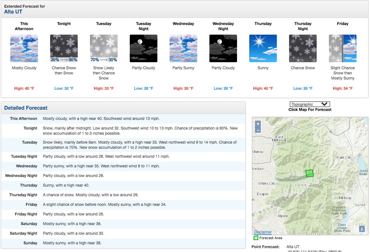Select 'Low: 26 °F' under Thursday Night
The image size is (370, 252).
point(303,88)
